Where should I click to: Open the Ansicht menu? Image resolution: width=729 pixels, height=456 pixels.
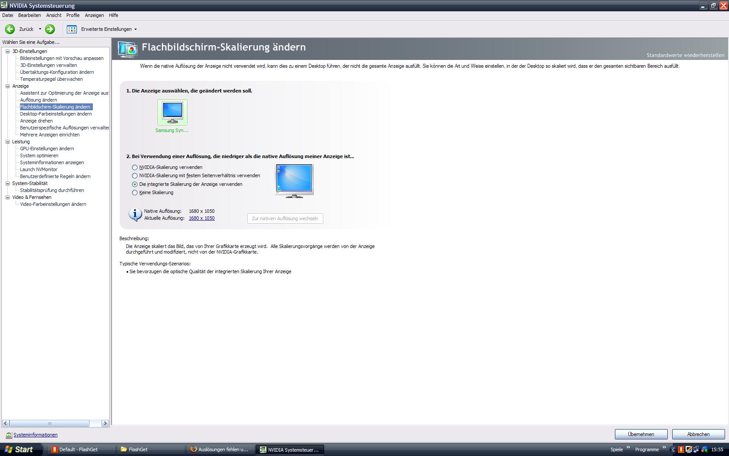54,15
